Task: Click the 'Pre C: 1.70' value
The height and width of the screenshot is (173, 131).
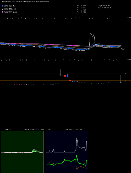Action: [x=81, y=12]
